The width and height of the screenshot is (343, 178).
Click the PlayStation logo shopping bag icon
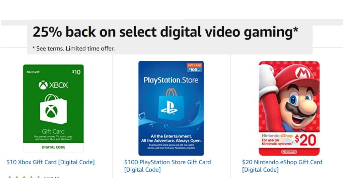(x=171, y=105)
